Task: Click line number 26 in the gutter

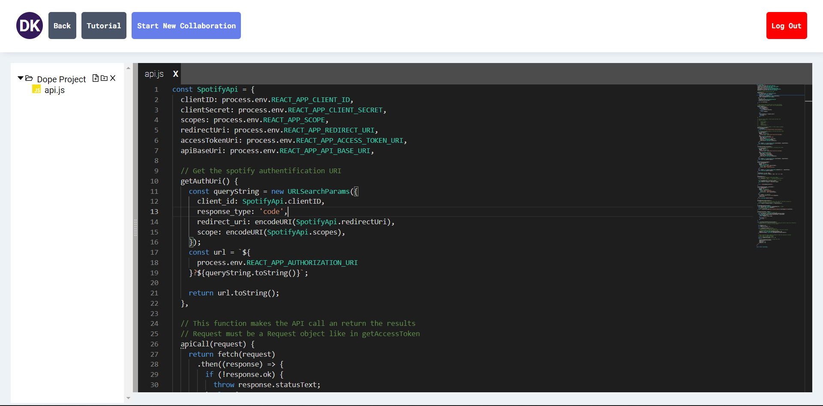Action: (x=154, y=344)
